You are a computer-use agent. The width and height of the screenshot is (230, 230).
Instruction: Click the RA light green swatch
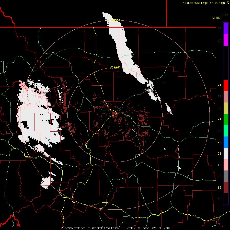point(226,131)
